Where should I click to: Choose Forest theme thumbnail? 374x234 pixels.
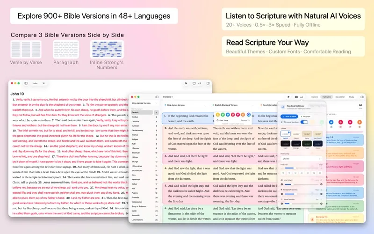point(307,144)
